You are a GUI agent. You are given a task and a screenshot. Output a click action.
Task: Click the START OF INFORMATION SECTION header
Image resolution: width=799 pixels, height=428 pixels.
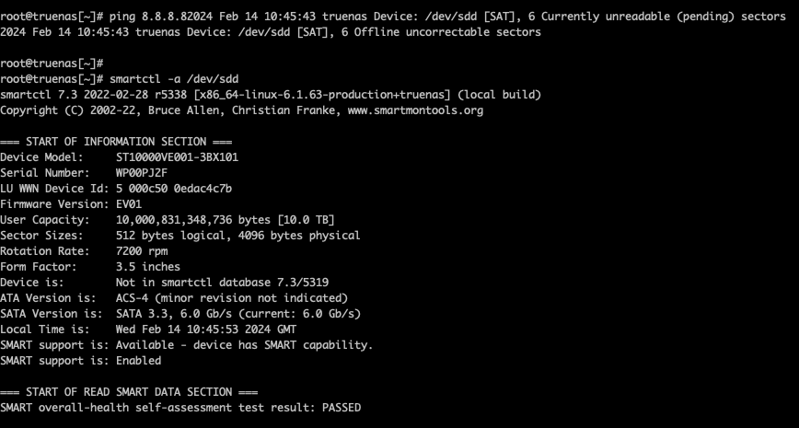pyautogui.click(x=116, y=142)
